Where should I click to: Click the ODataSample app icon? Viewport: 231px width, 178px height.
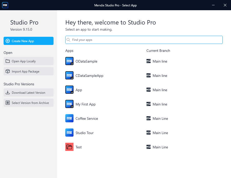[x=69, y=61]
